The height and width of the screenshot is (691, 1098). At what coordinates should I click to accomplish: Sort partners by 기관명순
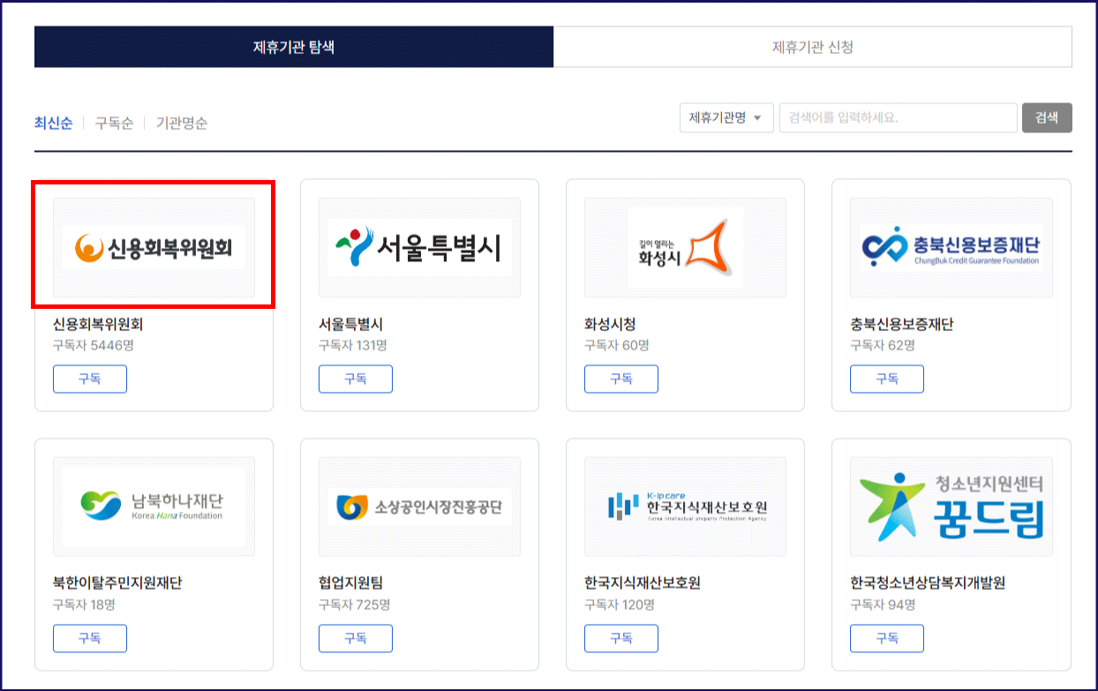(x=182, y=124)
